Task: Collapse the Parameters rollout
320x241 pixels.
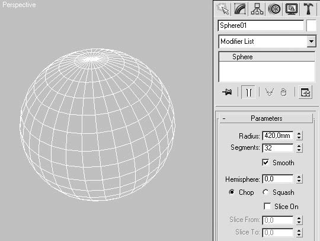Action: coord(266,118)
